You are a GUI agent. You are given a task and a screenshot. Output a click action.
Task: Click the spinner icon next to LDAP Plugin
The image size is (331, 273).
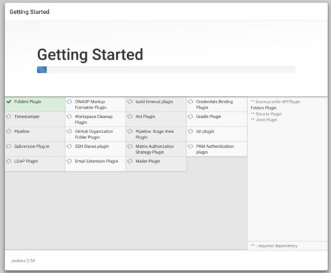pos(9,161)
